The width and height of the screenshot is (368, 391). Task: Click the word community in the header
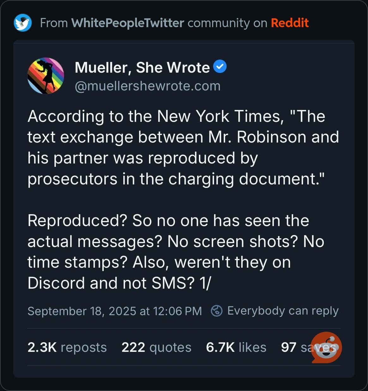tap(219, 23)
